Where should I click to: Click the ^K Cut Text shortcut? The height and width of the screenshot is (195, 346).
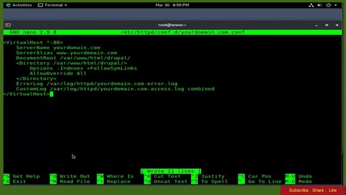(x=162, y=177)
